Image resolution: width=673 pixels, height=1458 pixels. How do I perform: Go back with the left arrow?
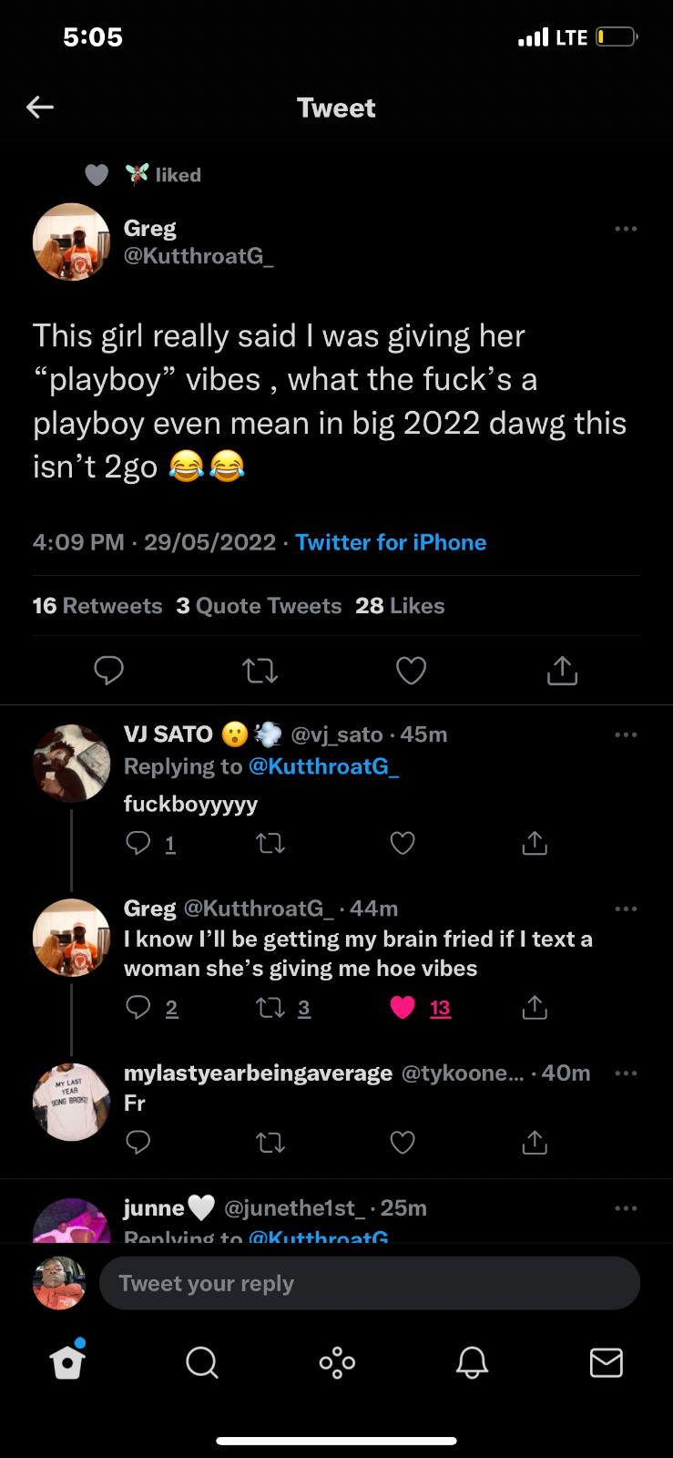(x=40, y=108)
